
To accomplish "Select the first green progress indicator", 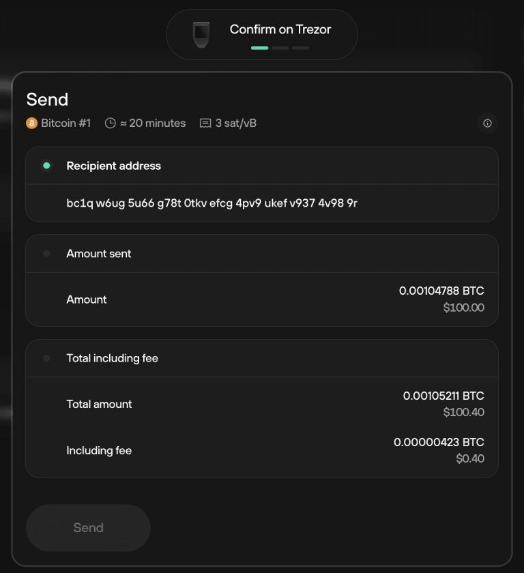I will [x=260, y=48].
